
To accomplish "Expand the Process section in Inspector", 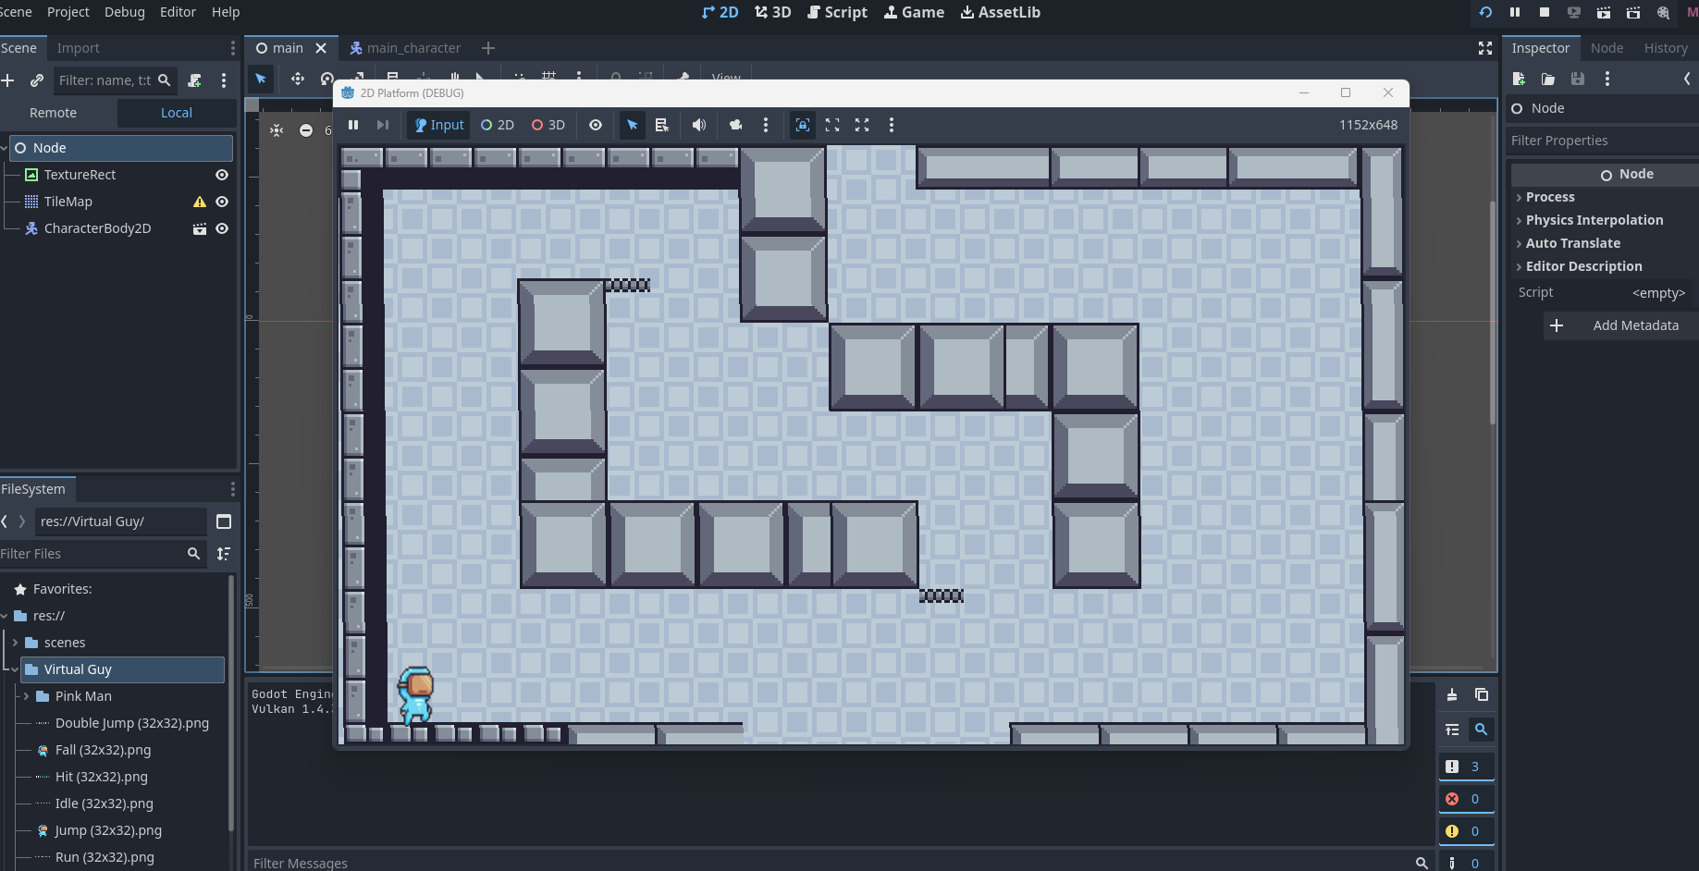I will pyautogui.click(x=1550, y=197).
